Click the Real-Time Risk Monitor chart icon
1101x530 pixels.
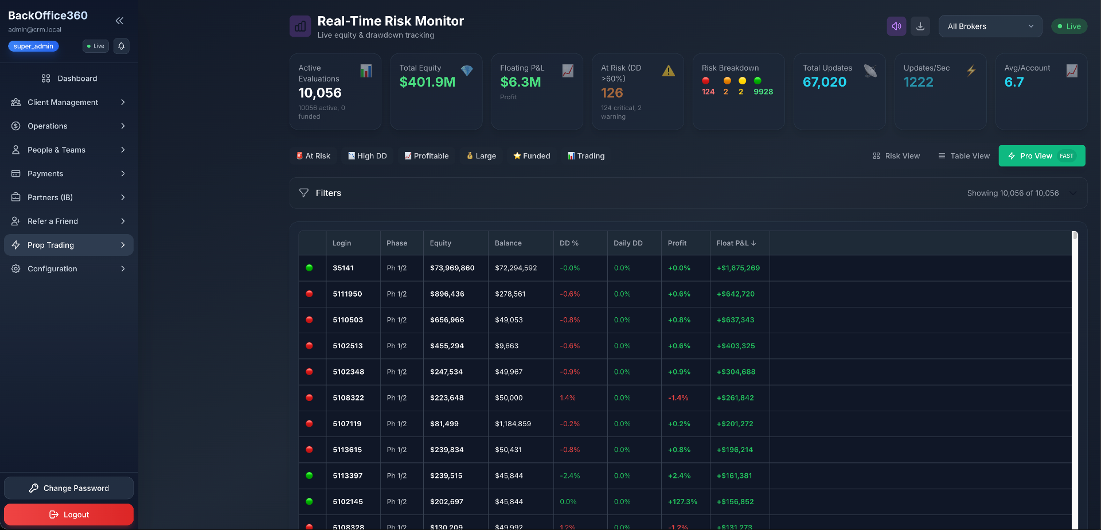300,26
